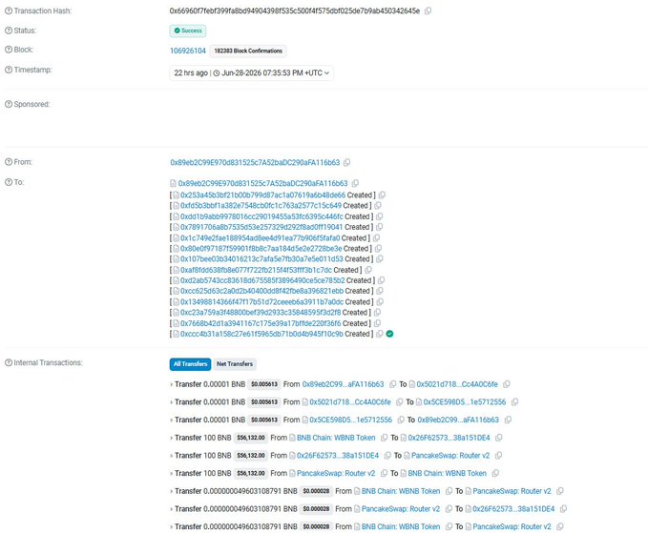Copy created contract 0x7891706a8b75 address
The height and width of the screenshot is (533, 648).
(x=380, y=227)
